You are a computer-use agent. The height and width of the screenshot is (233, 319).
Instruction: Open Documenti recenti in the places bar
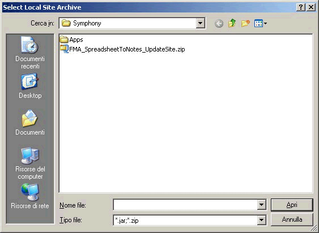[x=30, y=53]
